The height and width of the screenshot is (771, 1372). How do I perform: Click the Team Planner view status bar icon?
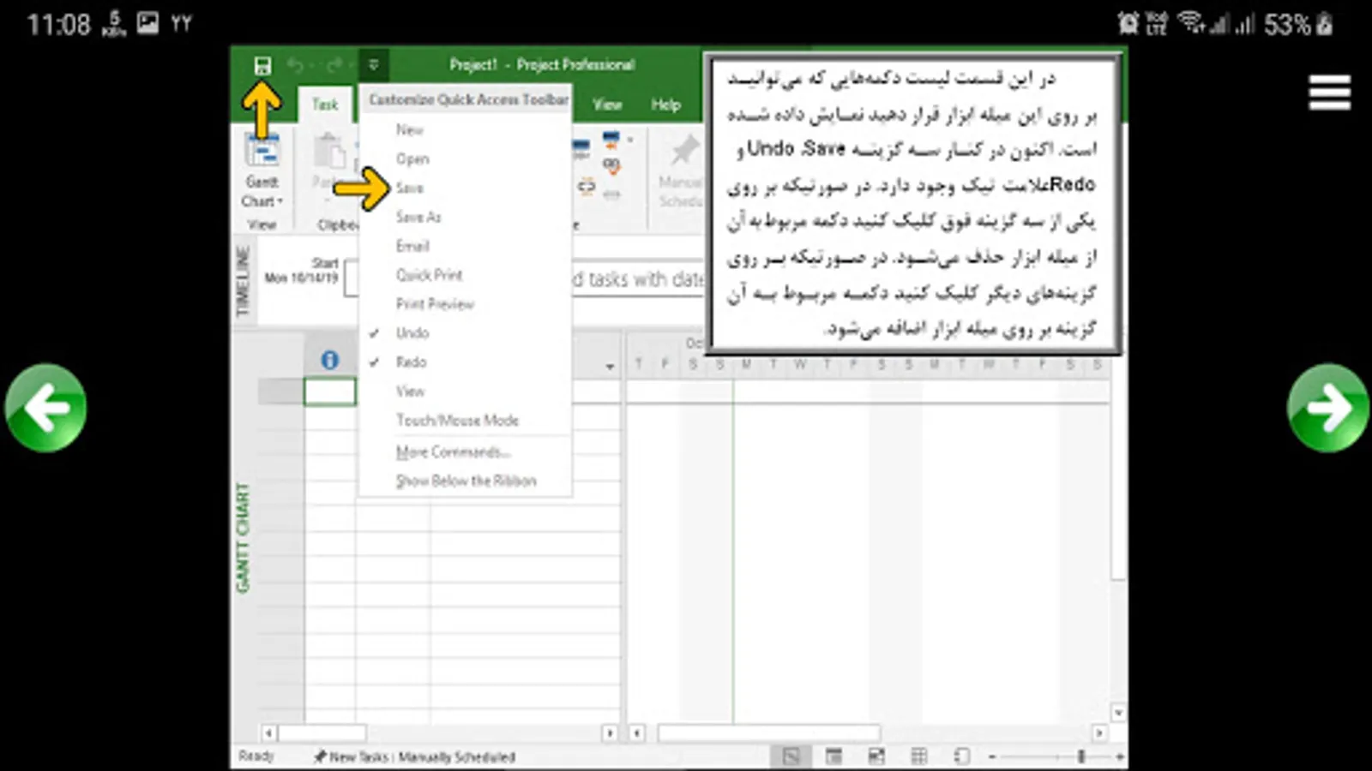tap(876, 756)
